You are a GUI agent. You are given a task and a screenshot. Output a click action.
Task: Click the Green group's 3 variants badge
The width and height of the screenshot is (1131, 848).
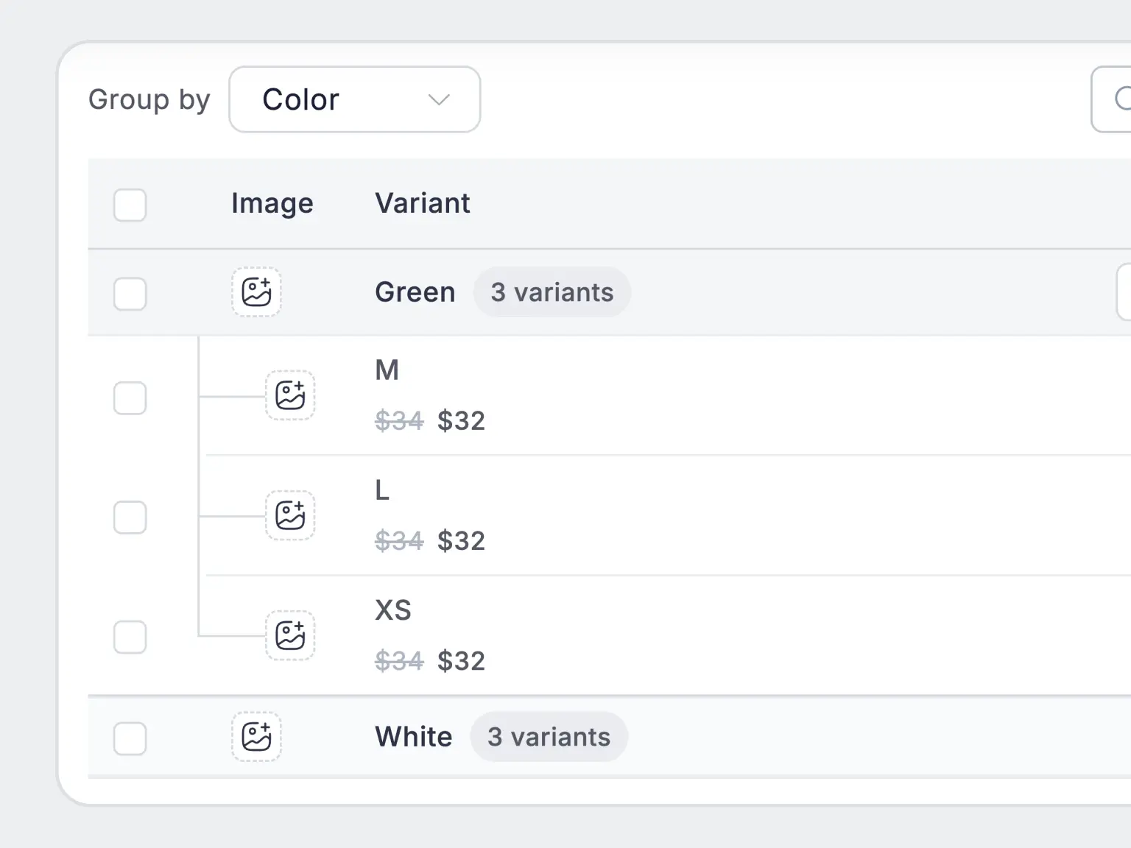click(x=552, y=292)
